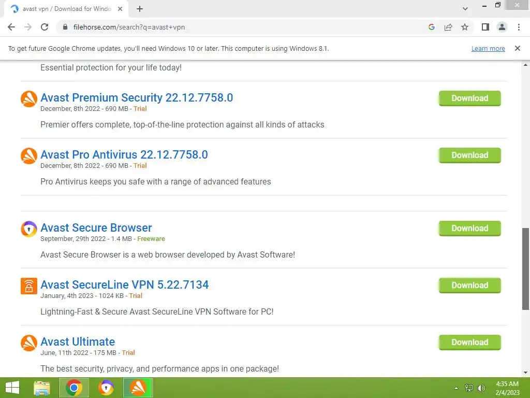
Task: Download Avast Ultimate
Action: [x=470, y=342]
